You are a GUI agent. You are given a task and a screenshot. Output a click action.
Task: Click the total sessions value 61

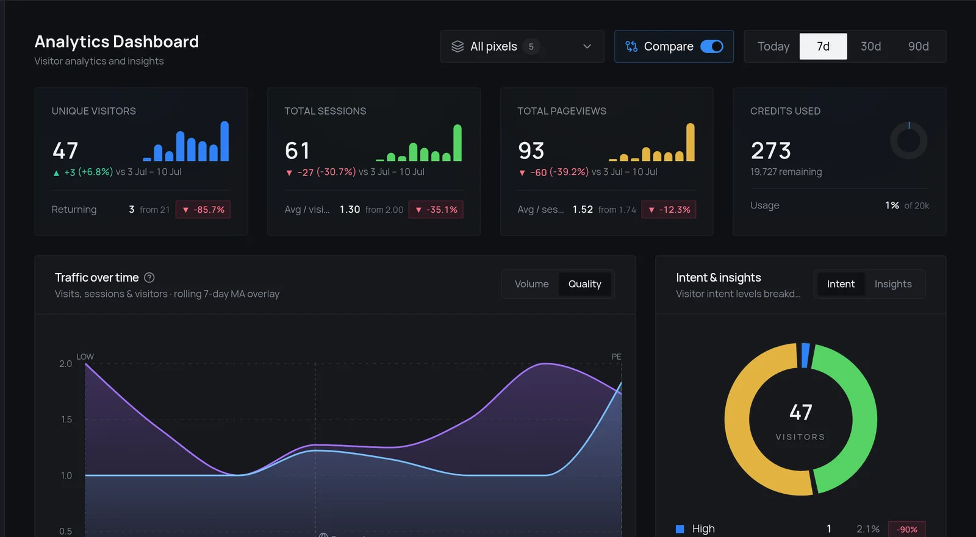coord(297,151)
